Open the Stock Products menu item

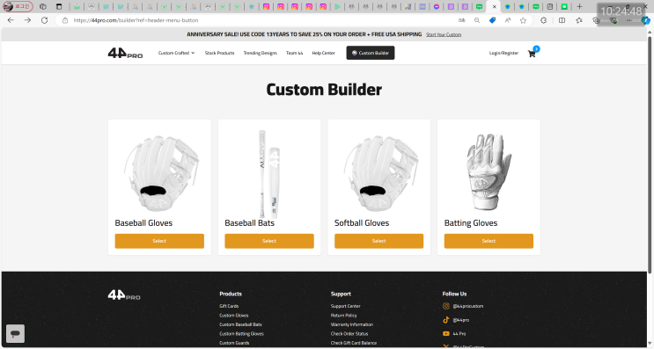pos(219,53)
